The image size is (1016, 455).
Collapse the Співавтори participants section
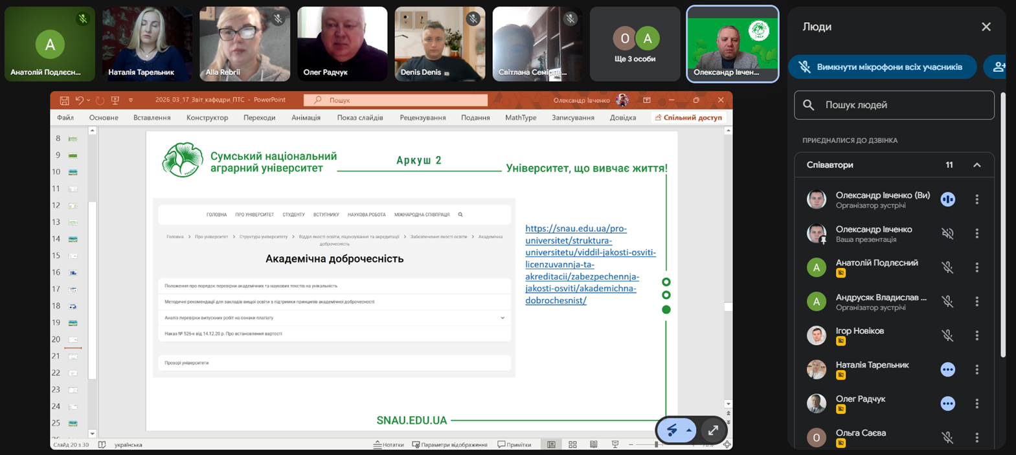click(x=976, y=165)
